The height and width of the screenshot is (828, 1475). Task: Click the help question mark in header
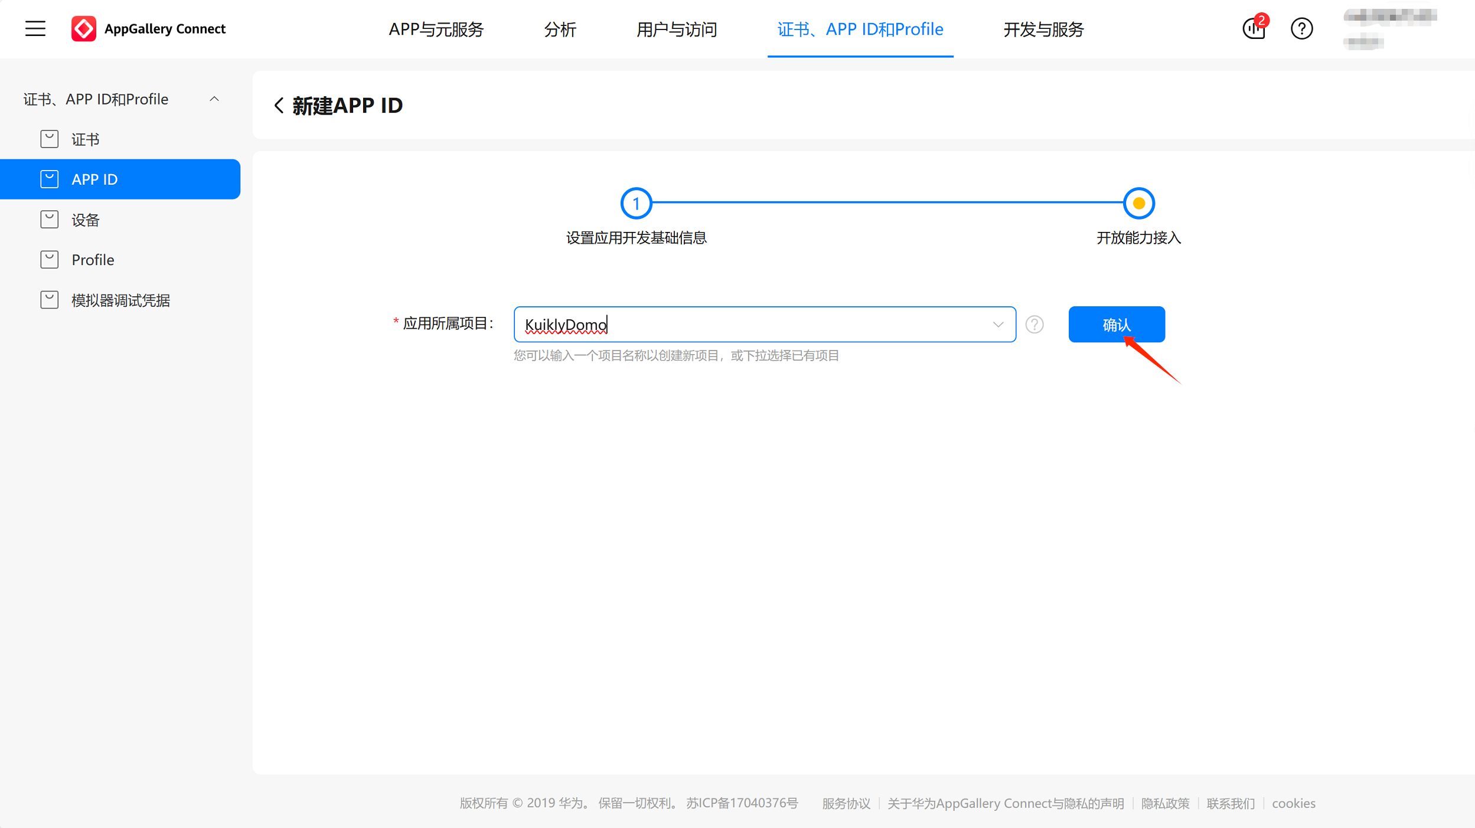coord(1301,28)
